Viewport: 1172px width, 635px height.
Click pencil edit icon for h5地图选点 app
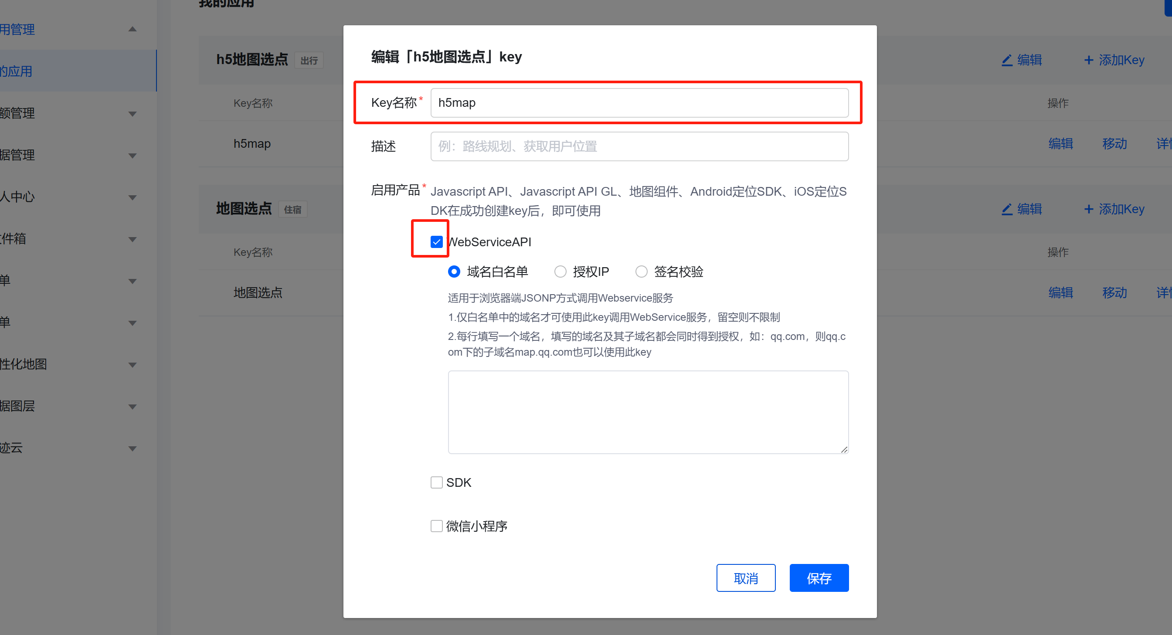point(1007,60)
